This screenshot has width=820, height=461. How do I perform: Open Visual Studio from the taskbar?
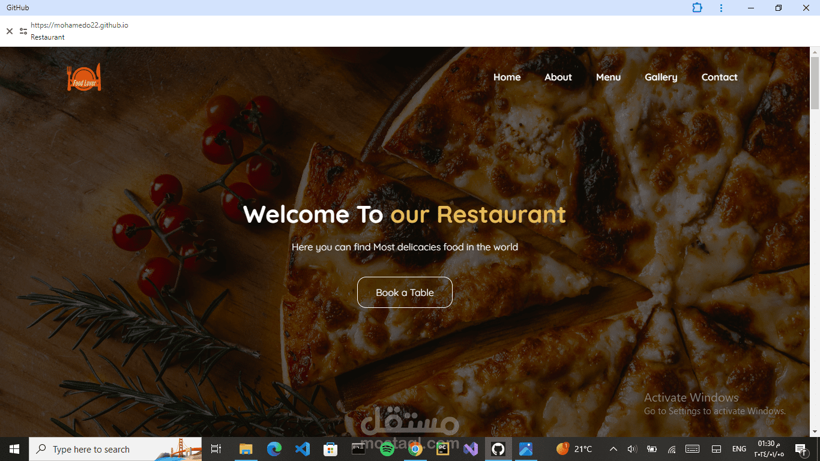pyautogui.click(x=471, y=449)
